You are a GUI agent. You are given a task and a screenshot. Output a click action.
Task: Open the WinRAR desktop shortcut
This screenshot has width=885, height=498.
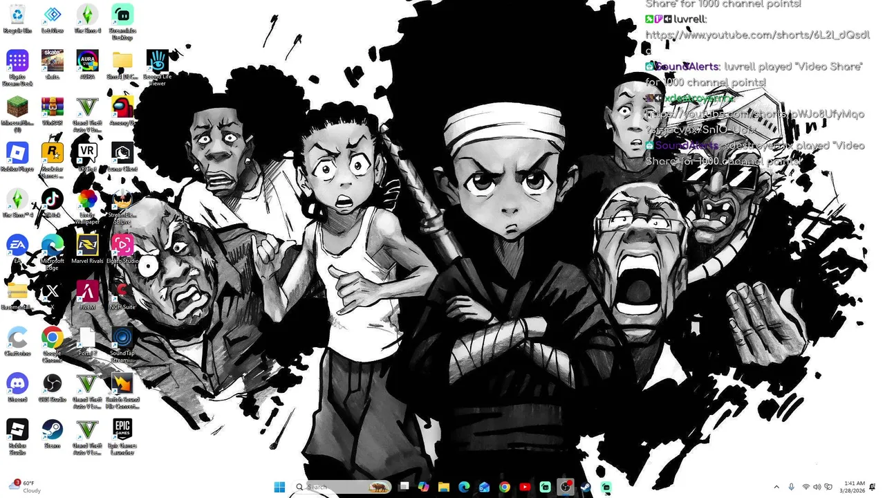coord(52,111)
